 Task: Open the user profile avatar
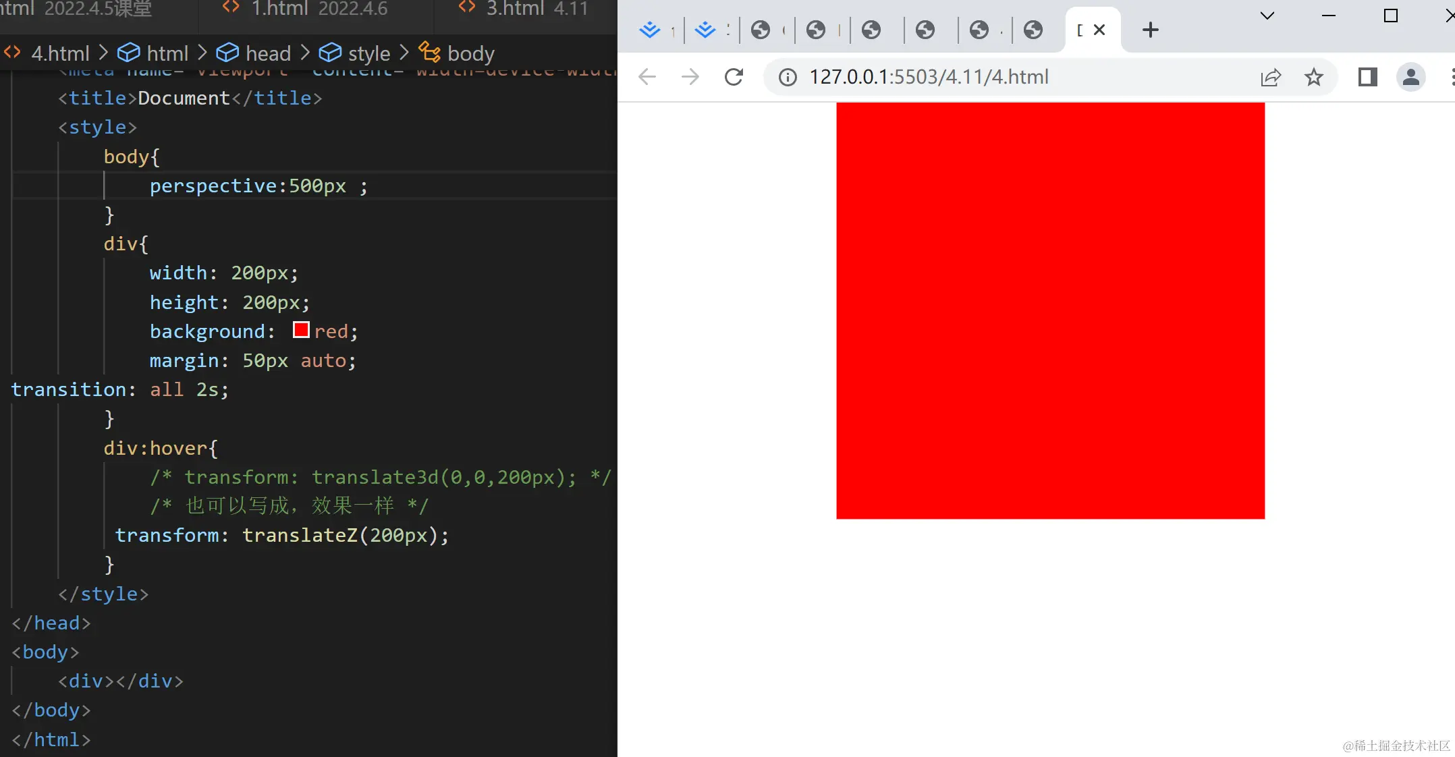coord(1410,77)
